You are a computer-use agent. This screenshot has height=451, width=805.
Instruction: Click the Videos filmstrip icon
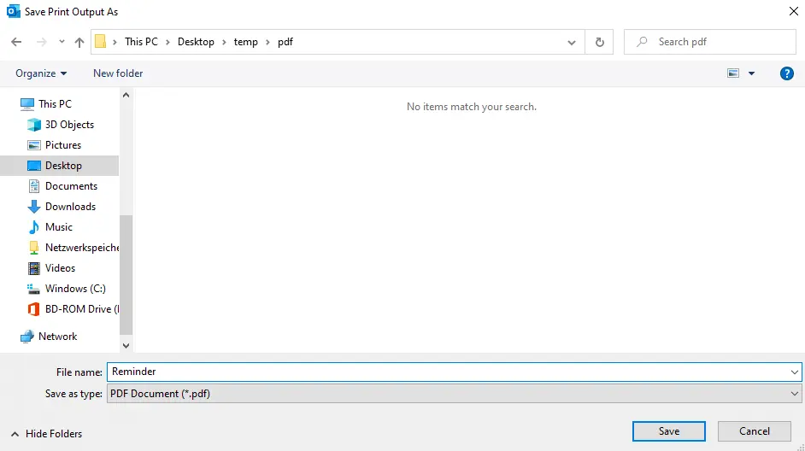point(34,268)
